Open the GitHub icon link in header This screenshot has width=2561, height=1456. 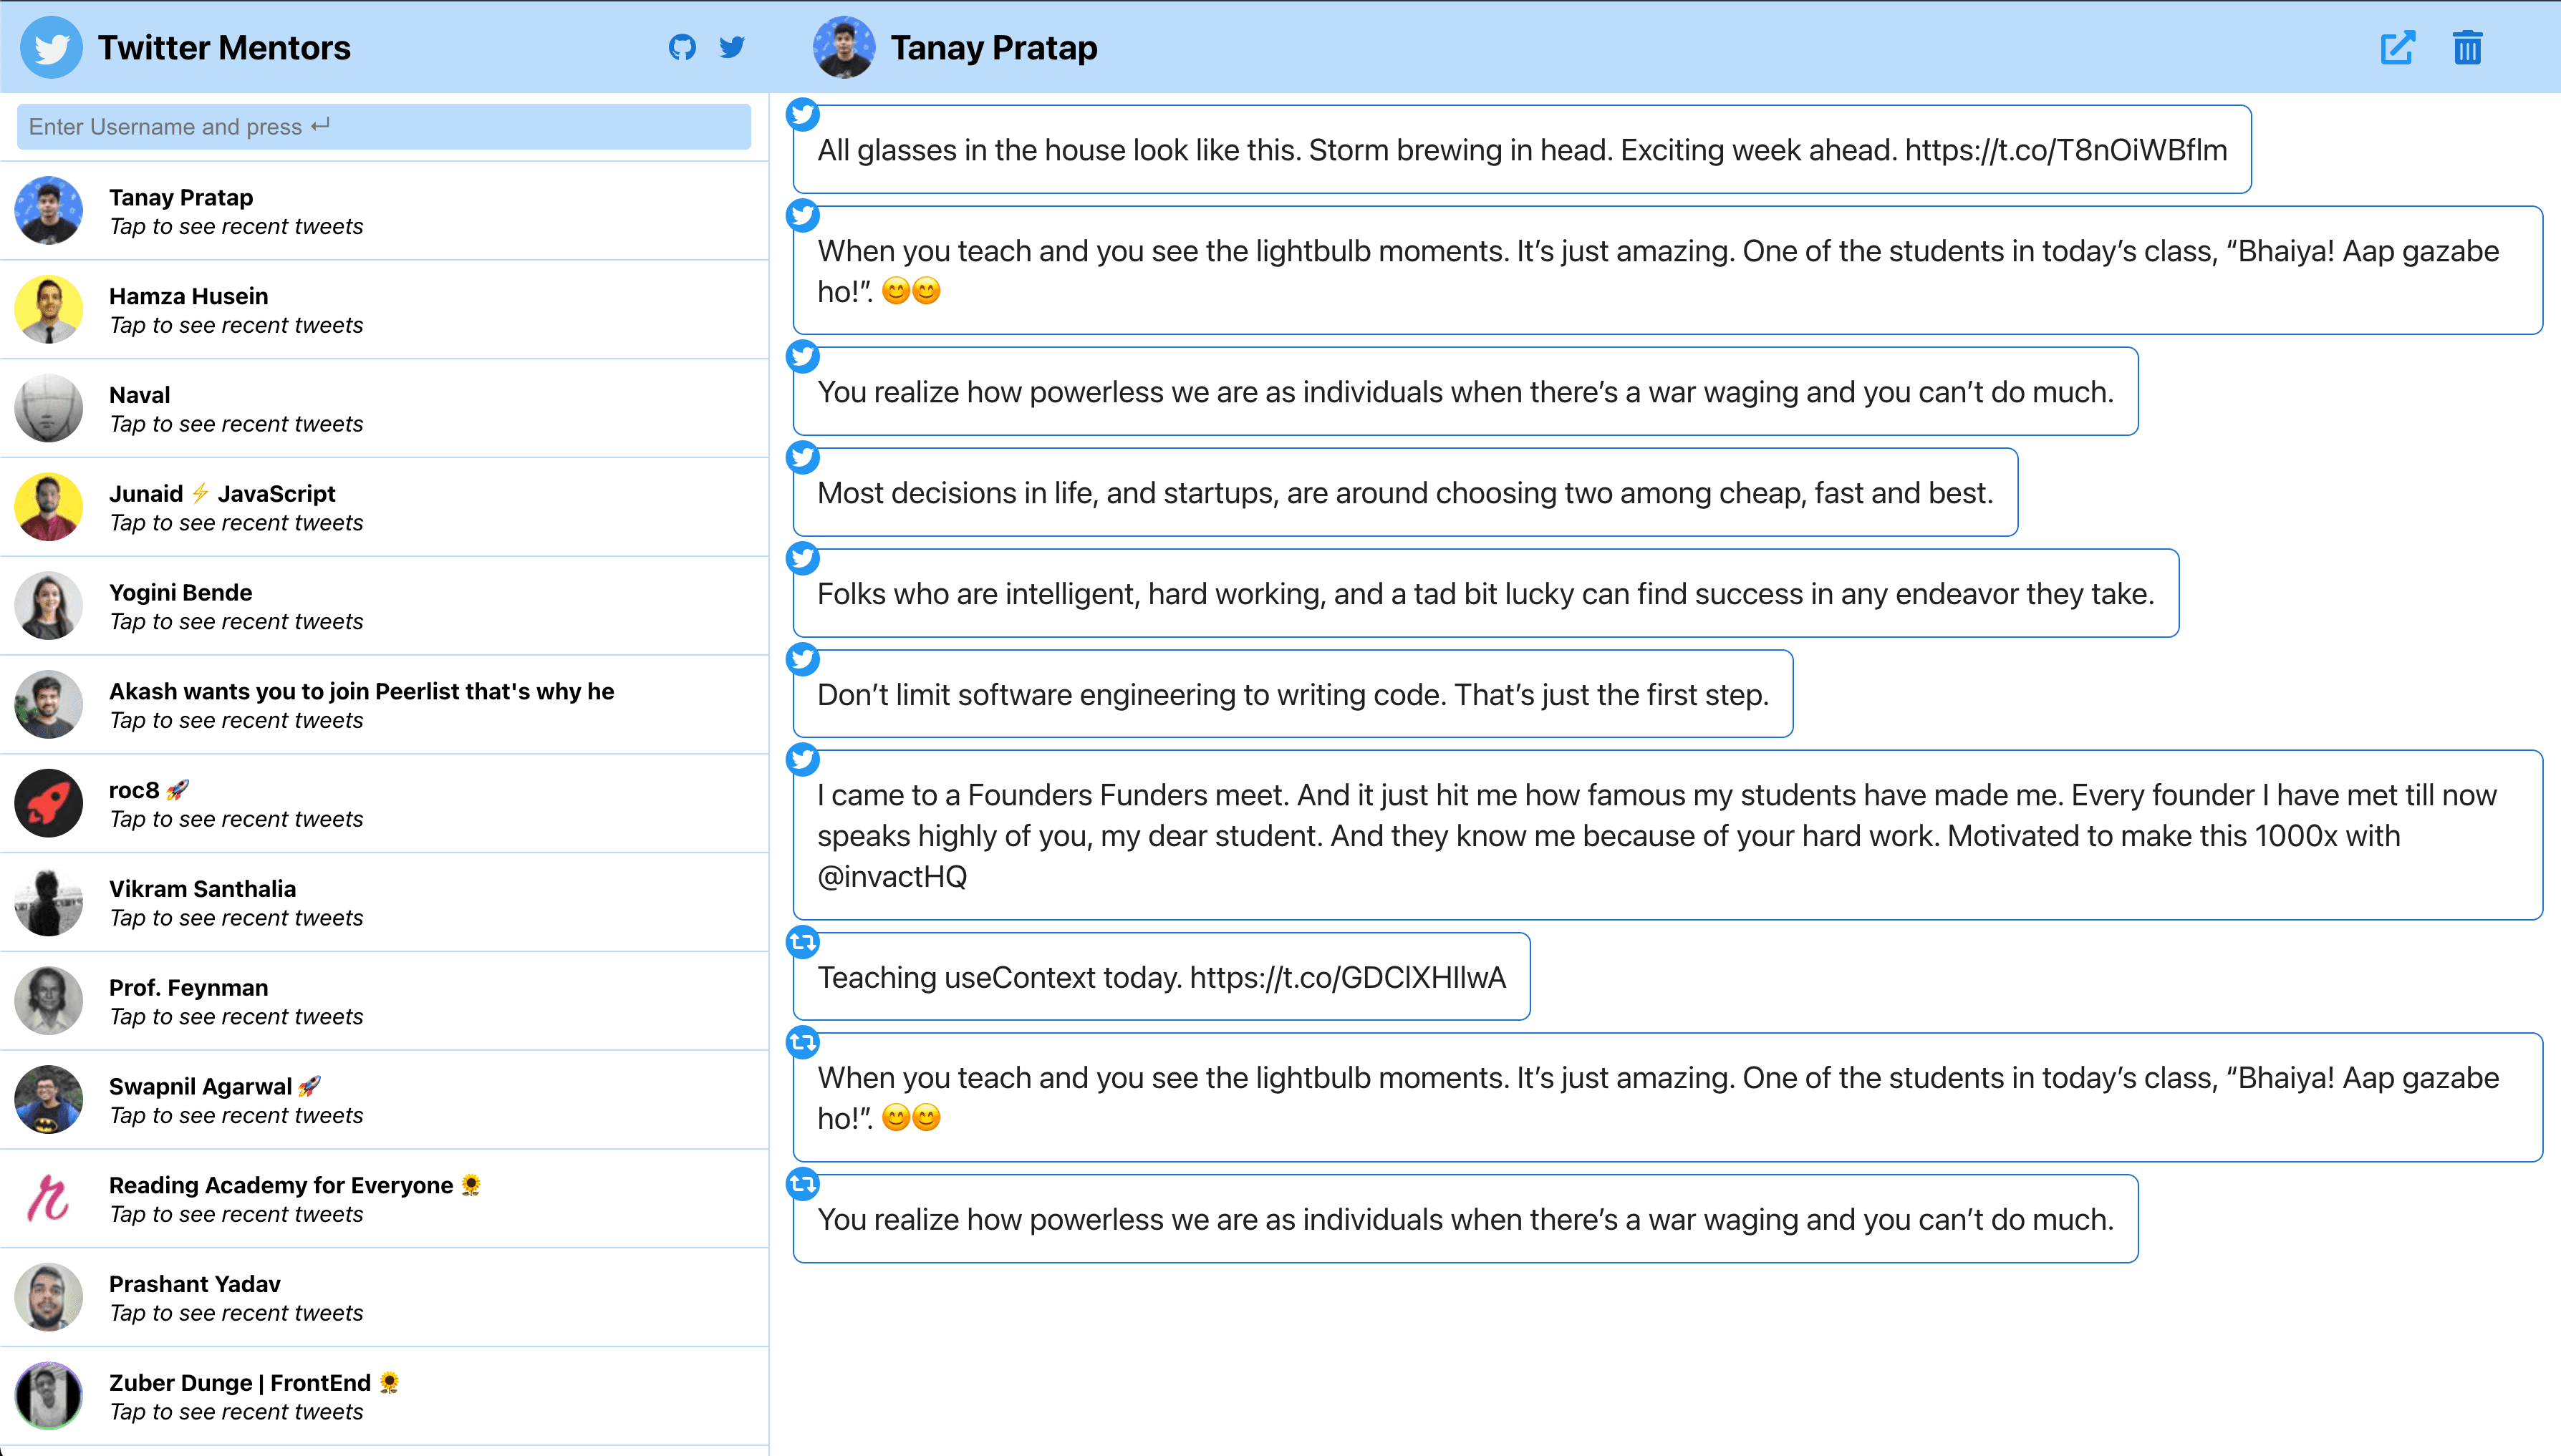pos(683,47)
